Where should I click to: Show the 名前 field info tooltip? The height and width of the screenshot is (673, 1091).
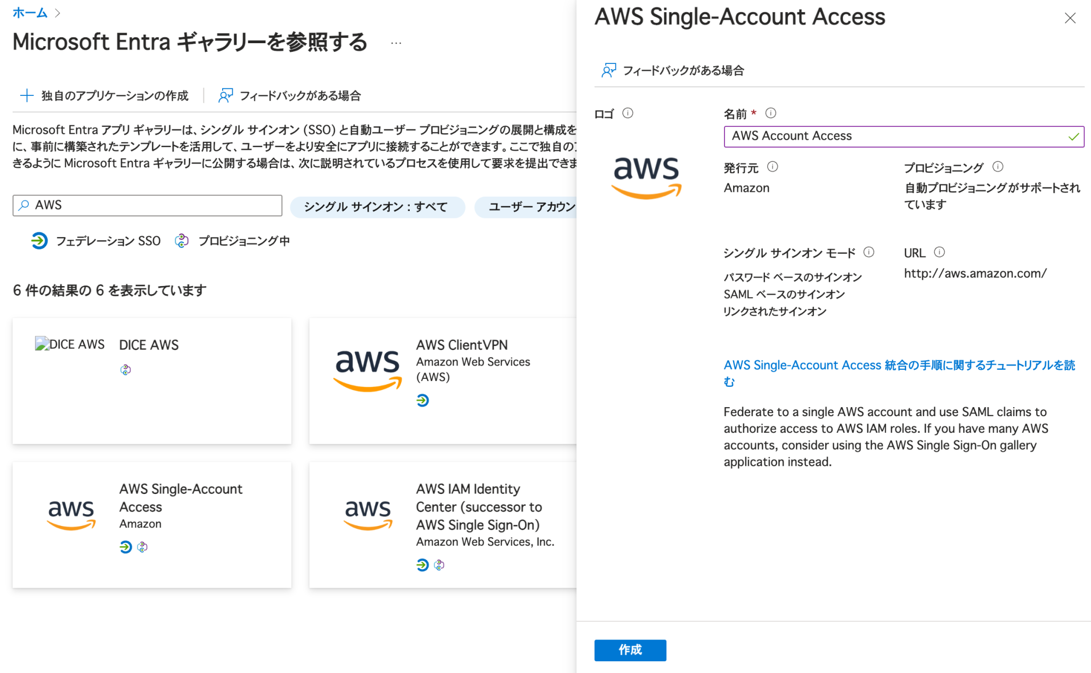[770, 112]
